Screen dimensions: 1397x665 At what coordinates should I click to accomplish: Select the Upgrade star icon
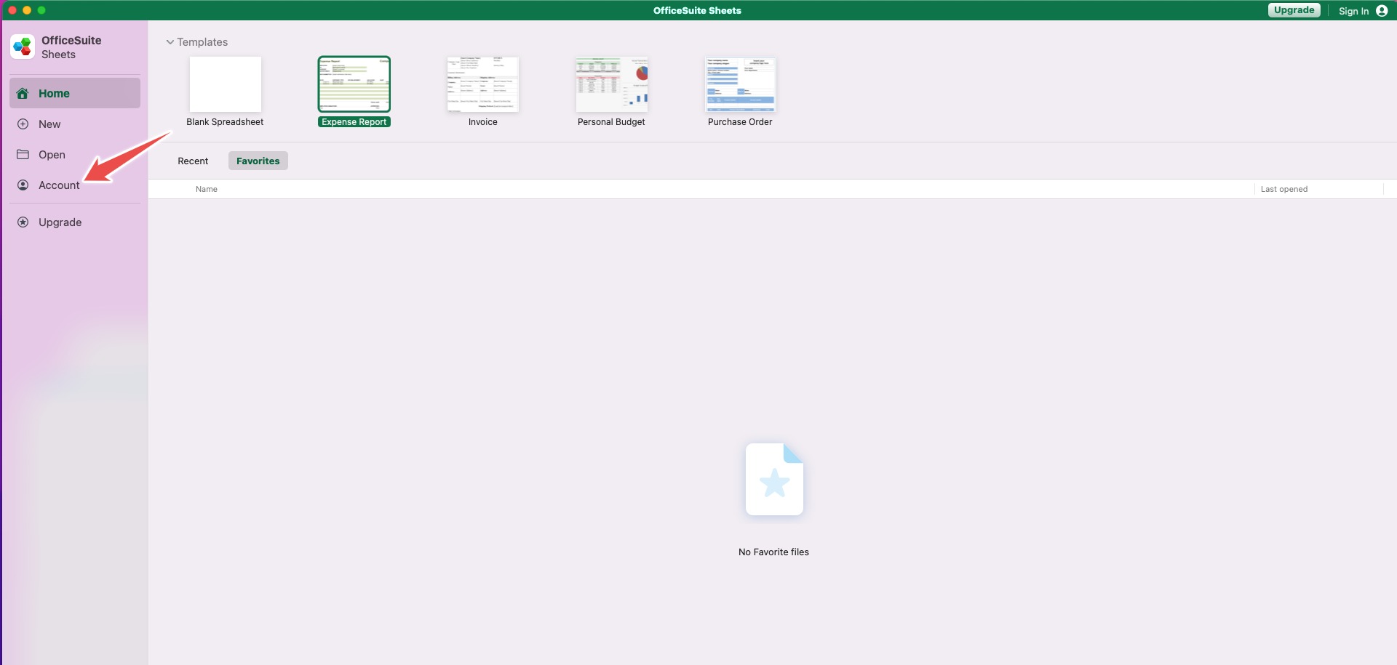point(23,222)
